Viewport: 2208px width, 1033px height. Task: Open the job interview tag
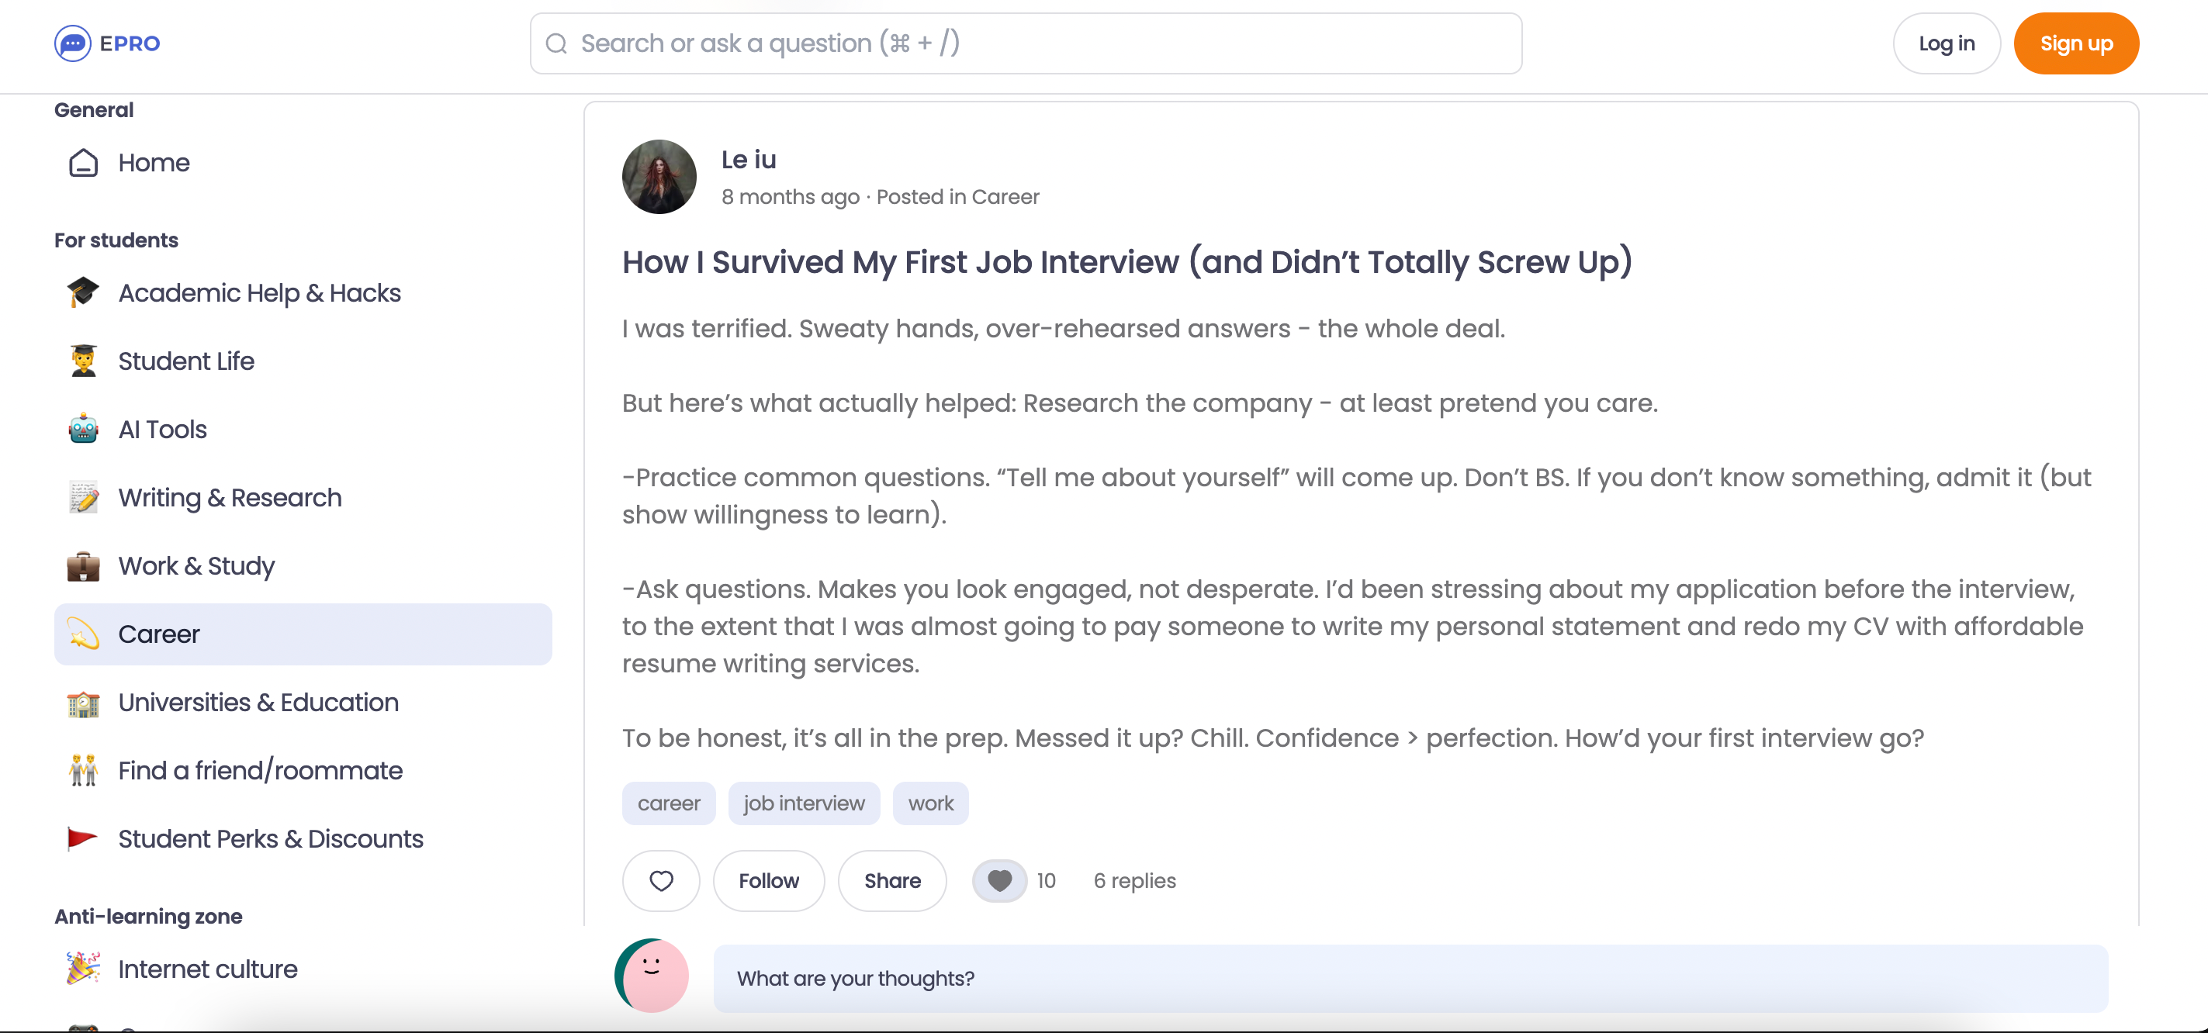point(804,803)
